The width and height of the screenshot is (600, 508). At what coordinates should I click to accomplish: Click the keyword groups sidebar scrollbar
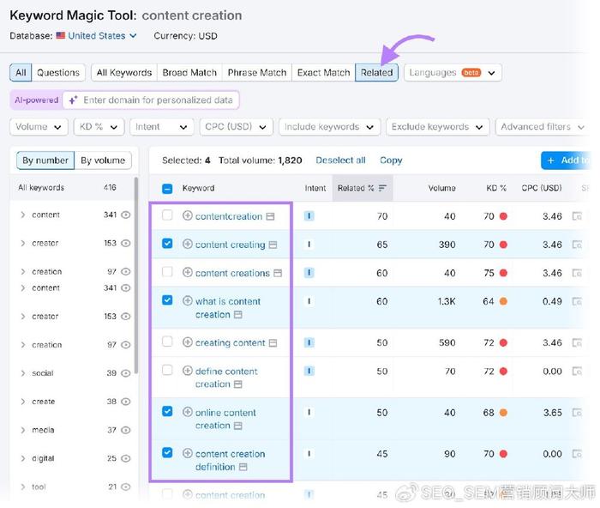click(136, 275)
